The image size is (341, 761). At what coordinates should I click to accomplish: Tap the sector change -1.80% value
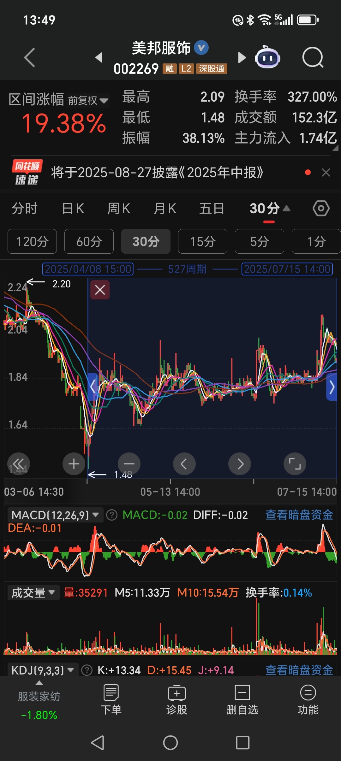point(39,715)
